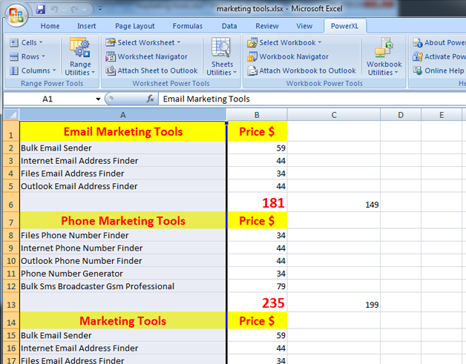
Task: Click the Range Utilities icon
Action: (x=79, y=47)
